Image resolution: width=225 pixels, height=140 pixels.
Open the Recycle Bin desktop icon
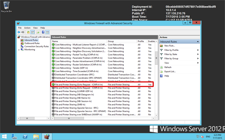[6, 7]
